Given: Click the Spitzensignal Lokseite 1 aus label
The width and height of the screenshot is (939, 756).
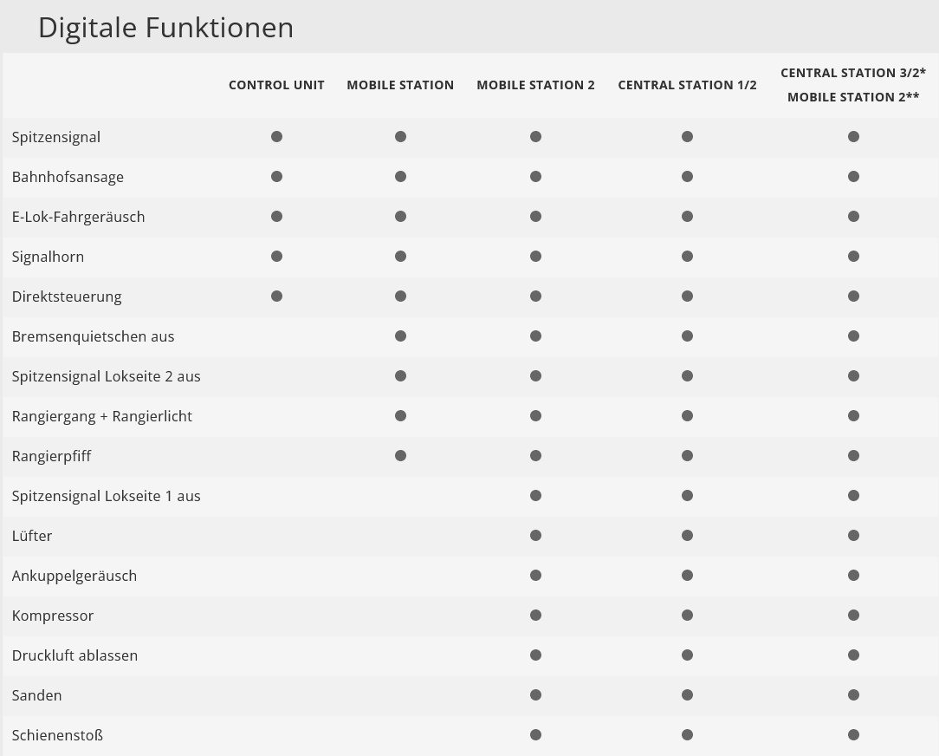Looking at the screenshot, I should point(106,496).
